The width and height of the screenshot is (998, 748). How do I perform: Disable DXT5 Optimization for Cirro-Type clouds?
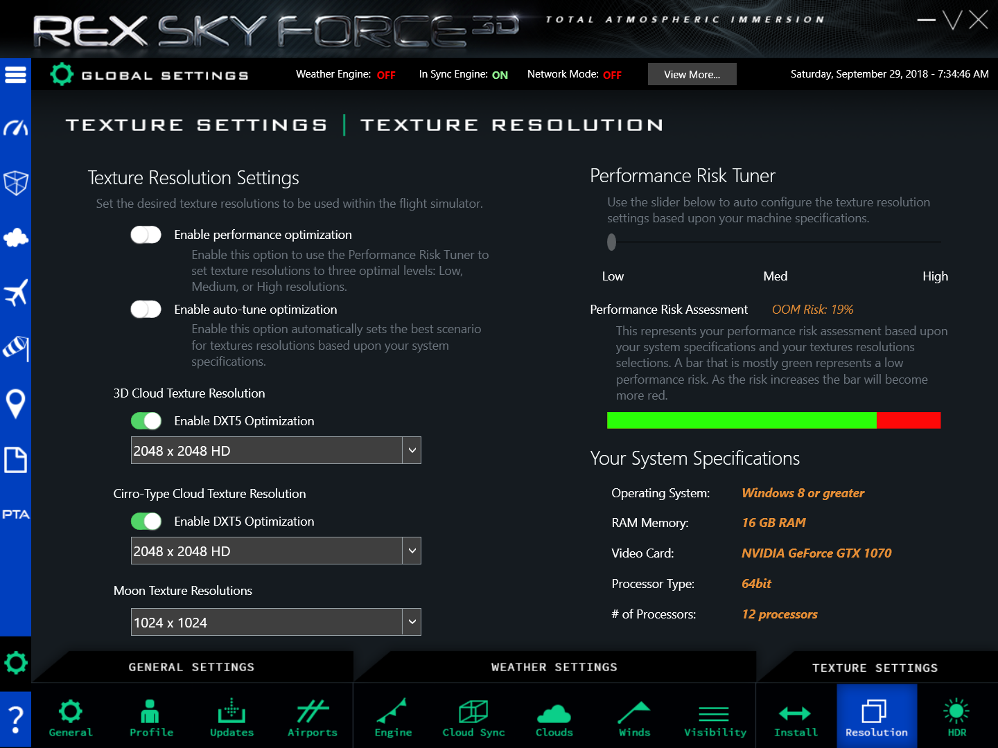pyautogui.click(x=146, y=522)
